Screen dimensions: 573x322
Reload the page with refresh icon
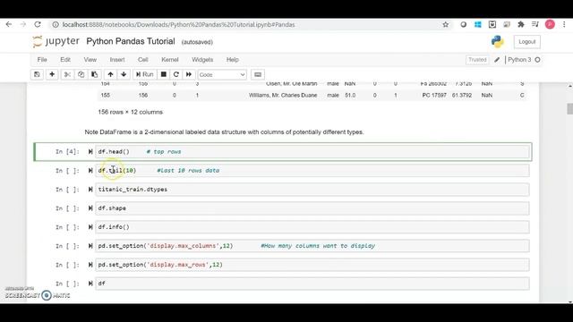pos(38,24)
